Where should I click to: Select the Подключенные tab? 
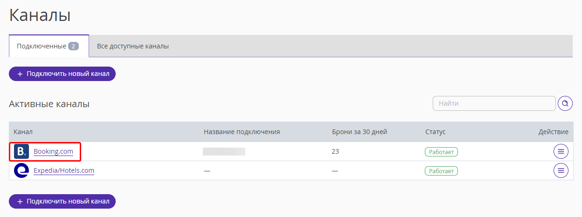click(x=49, y=46)
